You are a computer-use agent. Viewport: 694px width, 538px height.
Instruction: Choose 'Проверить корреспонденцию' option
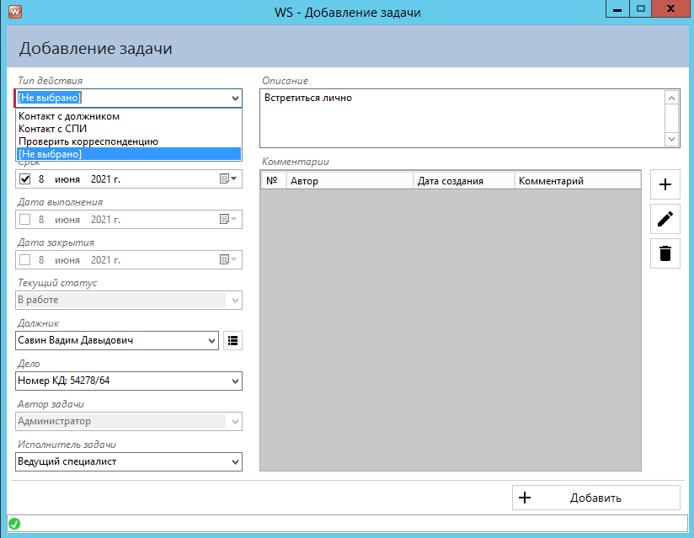pyautogui.click(x=129, y=141)
